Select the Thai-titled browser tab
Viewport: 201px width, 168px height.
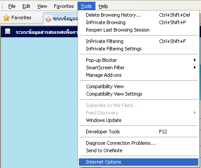[x=60, y=18]
